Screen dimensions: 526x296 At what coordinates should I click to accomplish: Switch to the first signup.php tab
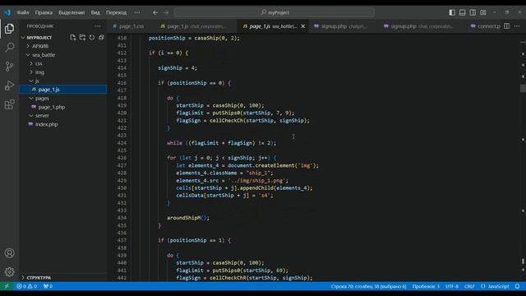344,26
